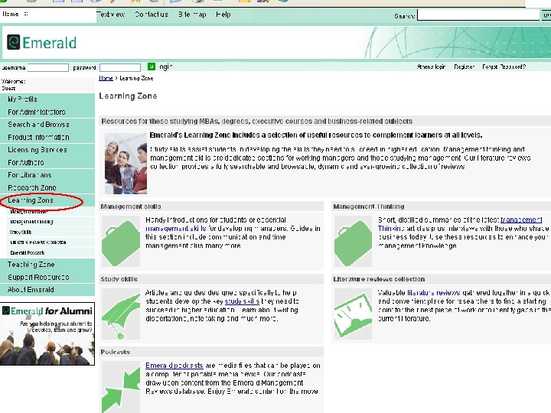Image resolution: width=551 pixels, height=413 pixels.
Task: Open Help in the top bar
Action: point(223,15)
